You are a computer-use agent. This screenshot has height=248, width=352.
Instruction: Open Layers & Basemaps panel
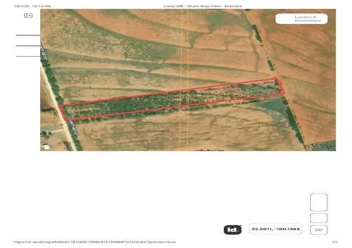(301, 19)
